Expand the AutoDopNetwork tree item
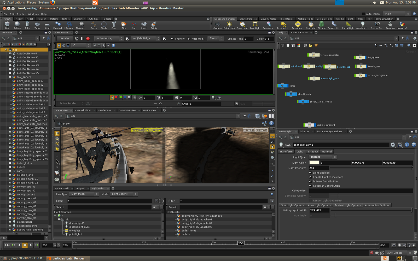Screen dimensions: 418x261 coord(10,54)
